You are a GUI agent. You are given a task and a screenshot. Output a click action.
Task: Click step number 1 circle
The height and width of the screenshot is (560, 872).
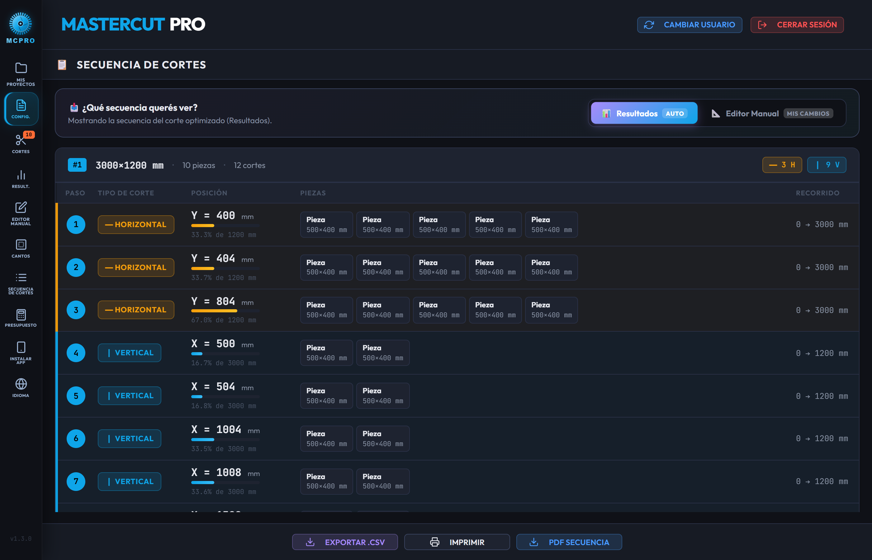tap(76, 224)
